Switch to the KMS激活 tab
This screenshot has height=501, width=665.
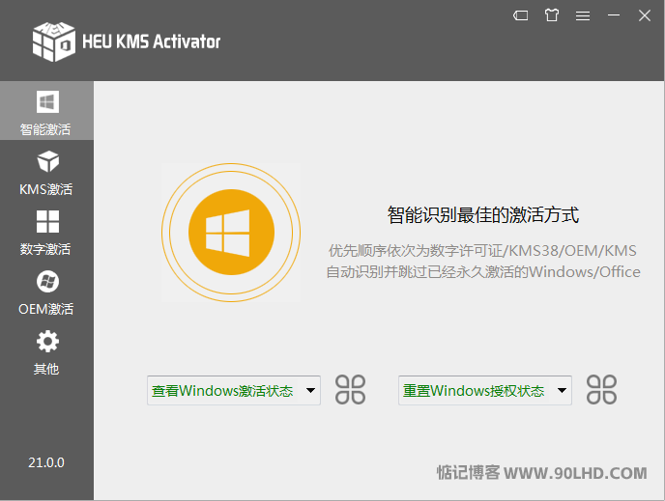click(x=46, y=173)
